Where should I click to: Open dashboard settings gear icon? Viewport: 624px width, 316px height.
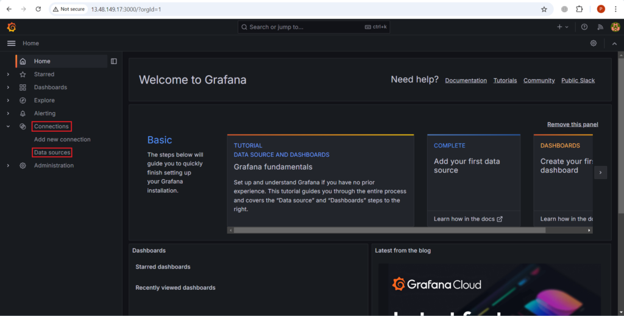tap(594, 43)
